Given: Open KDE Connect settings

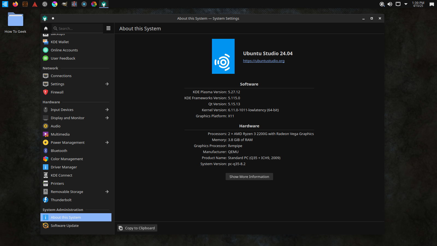Looking at the screenshot, I should pyautogui.click(x=61, y=175).
